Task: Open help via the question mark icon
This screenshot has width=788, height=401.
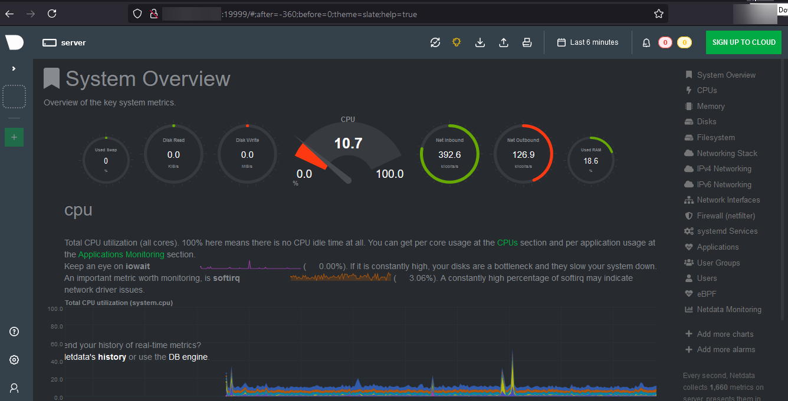Action: (x=14, y=332)
